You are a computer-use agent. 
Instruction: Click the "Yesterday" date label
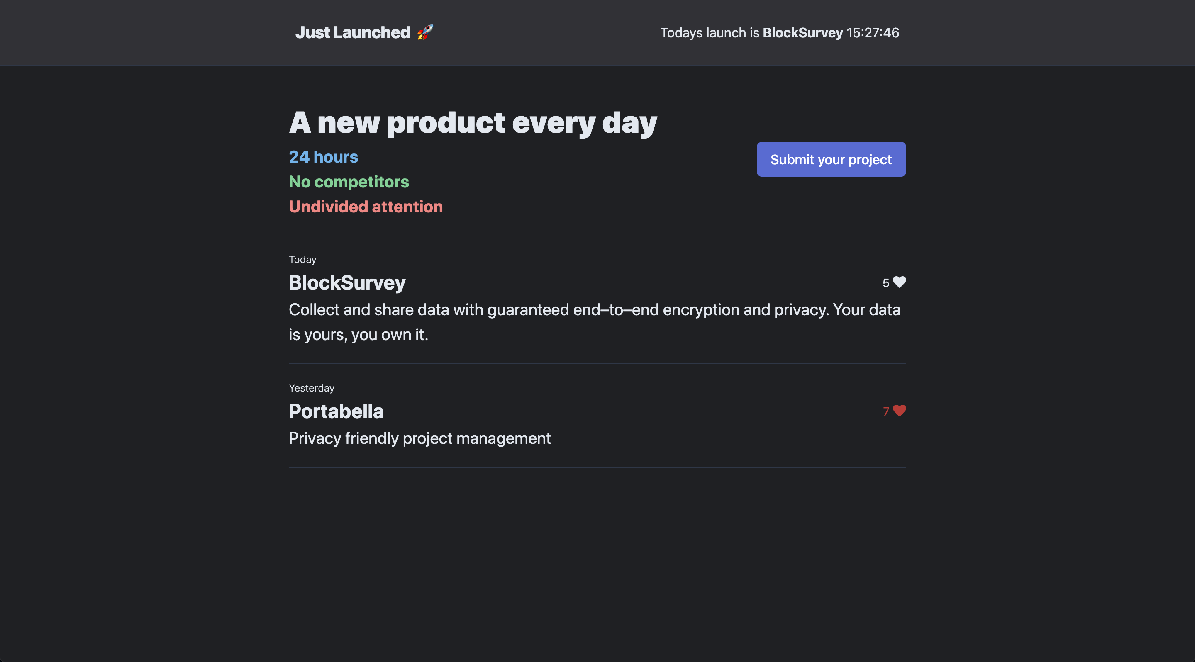(x=311, y=388)
